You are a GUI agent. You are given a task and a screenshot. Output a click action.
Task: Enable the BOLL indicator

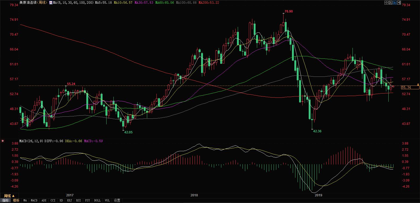(97, 200)
